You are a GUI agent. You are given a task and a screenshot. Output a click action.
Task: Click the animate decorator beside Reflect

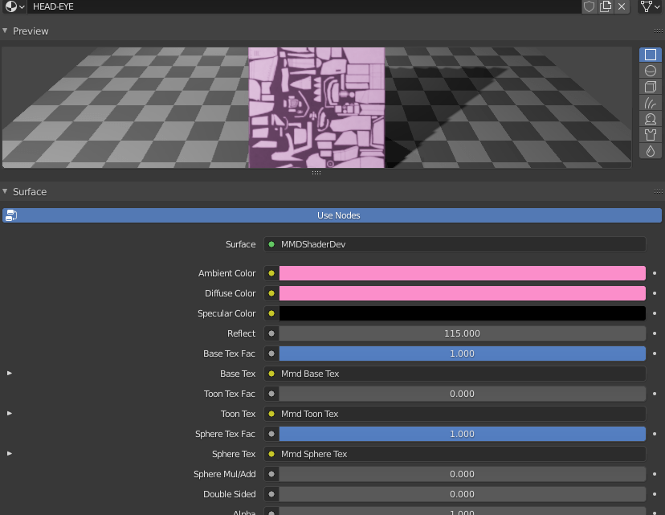click(656, 333)
